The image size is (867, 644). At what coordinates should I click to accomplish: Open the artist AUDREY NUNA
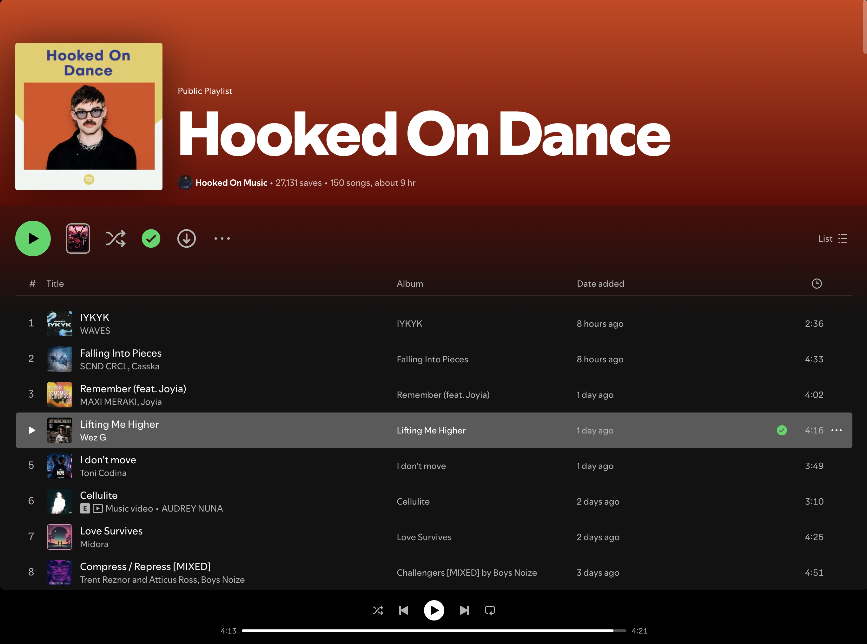tap(192, 509)
